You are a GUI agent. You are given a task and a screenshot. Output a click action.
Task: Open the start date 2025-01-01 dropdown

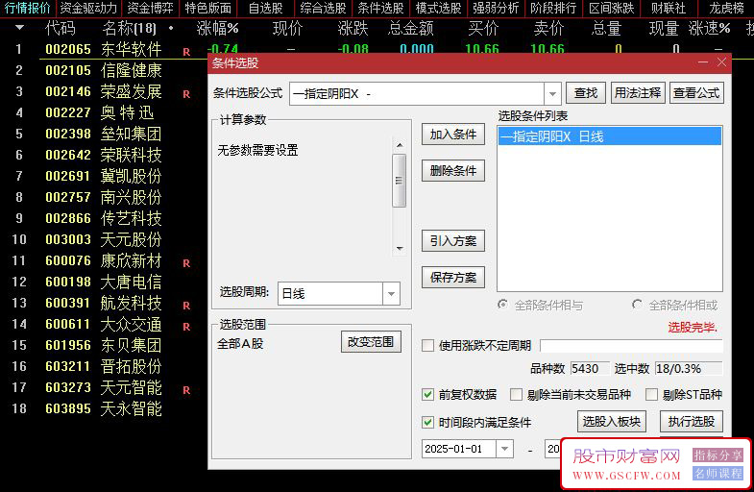(505, 449)
